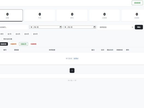The height and width of the screenshot is (108, 144).
Task: Focus the keyword or 编号 search box
Action: (x=14, y=27)
